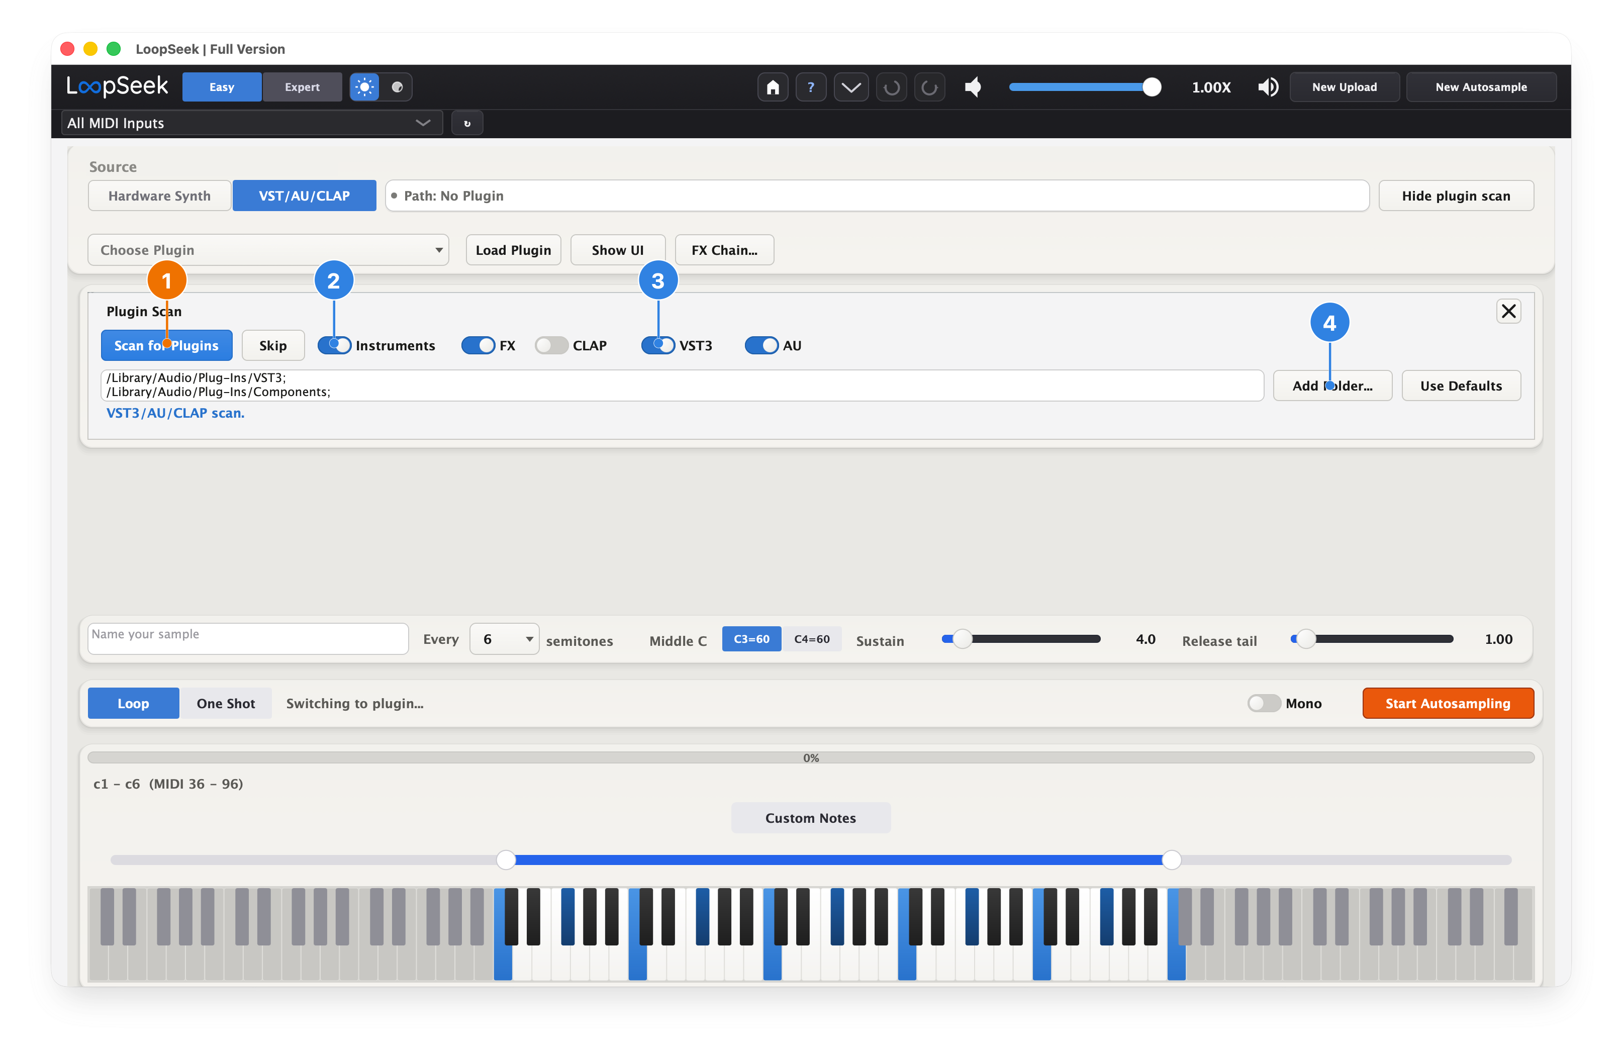The image size is (1622, 1056).
Task: Click the Skip button
Action: coord(273,345)
